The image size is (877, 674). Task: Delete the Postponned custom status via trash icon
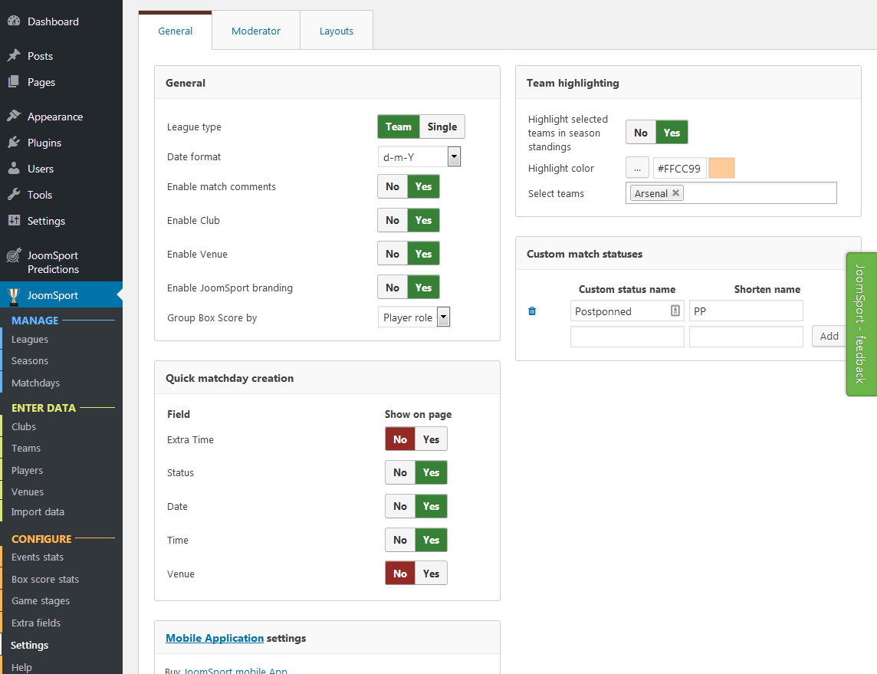point(532,311)
